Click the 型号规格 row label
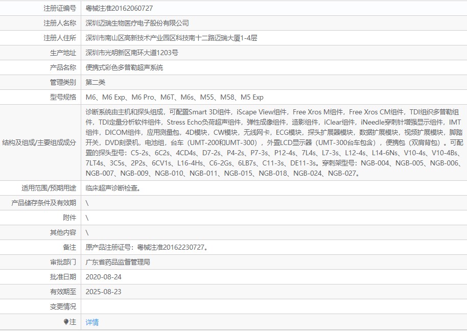This screenshot has width=467, height=334. (x=63, y=97)
